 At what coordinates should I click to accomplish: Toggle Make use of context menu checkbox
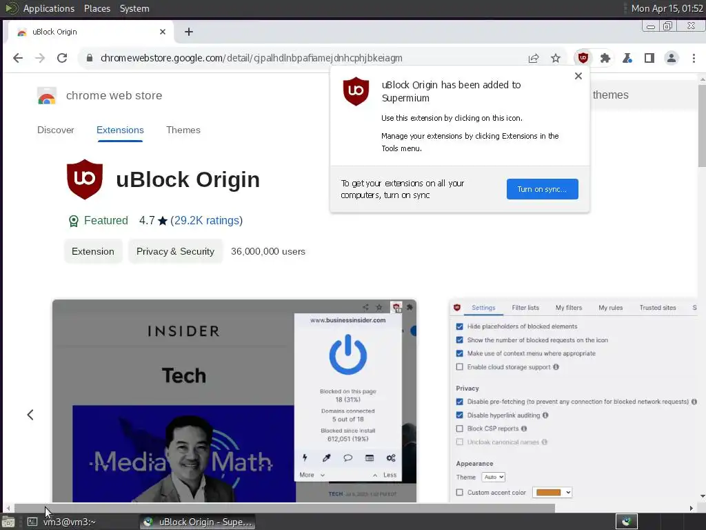pos(459,353)
